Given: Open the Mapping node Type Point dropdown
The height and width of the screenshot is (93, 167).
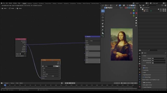Looking at the screenshot, I should click(95, 41).
